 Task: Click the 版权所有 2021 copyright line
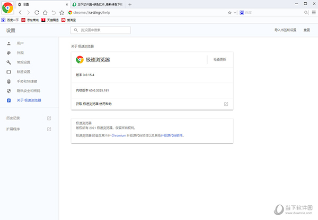pos(105,128)
